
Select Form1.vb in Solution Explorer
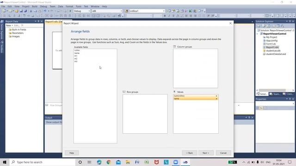271,44
